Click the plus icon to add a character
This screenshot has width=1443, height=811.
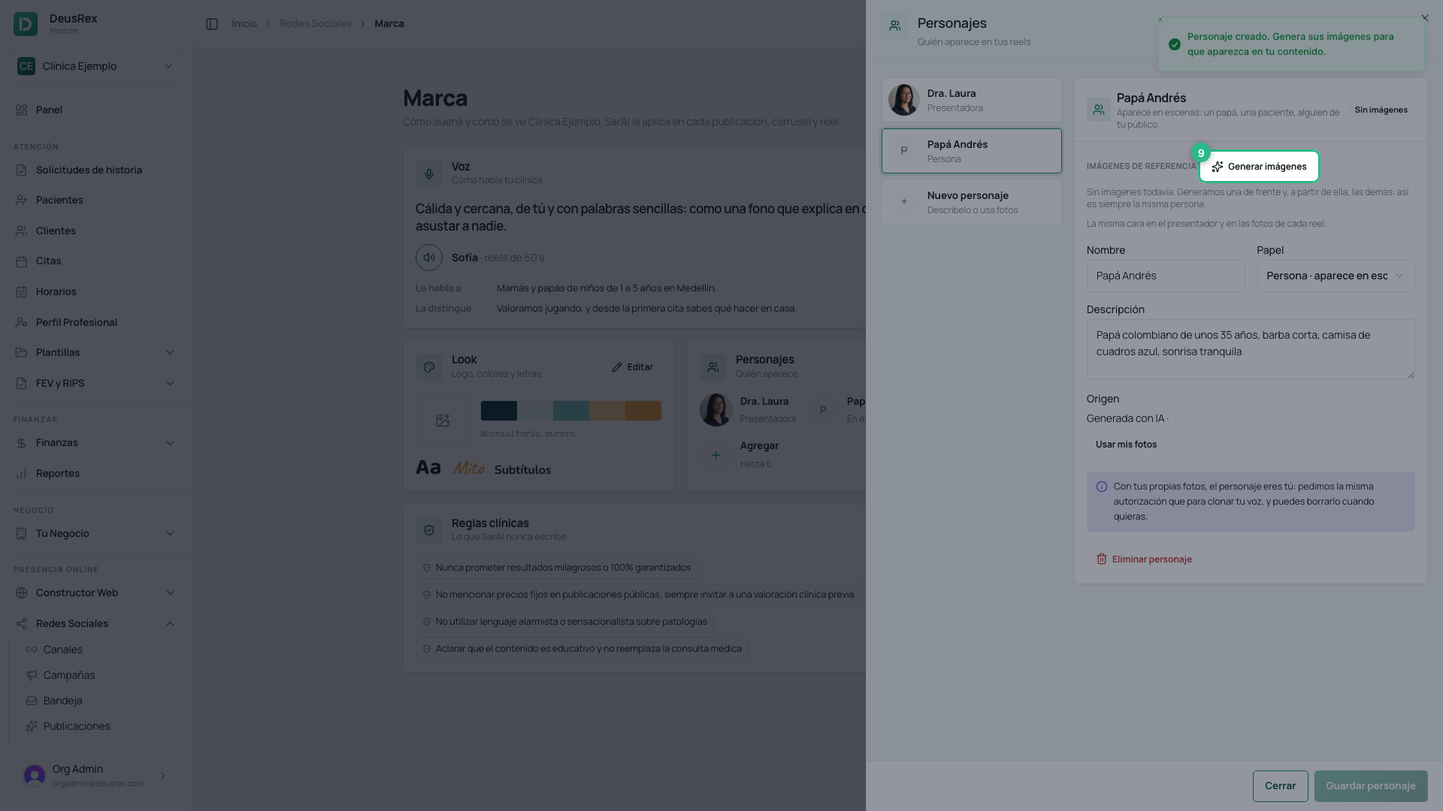pos(716,455)
